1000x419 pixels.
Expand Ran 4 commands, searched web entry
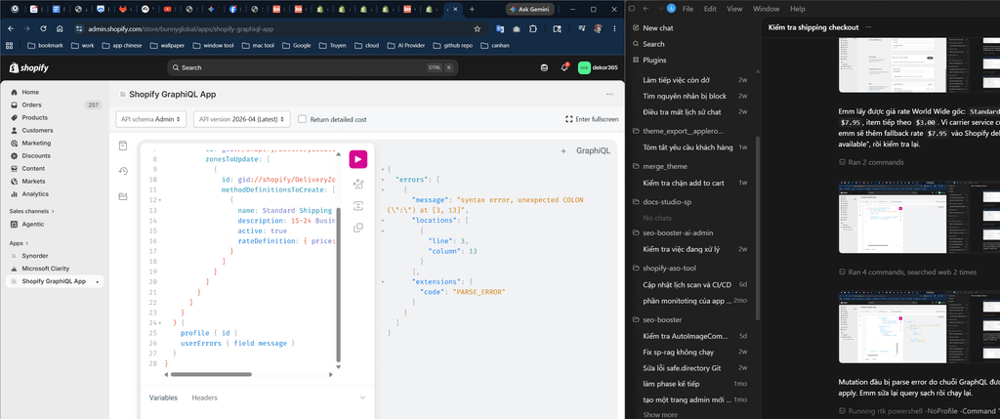[907, 272]
